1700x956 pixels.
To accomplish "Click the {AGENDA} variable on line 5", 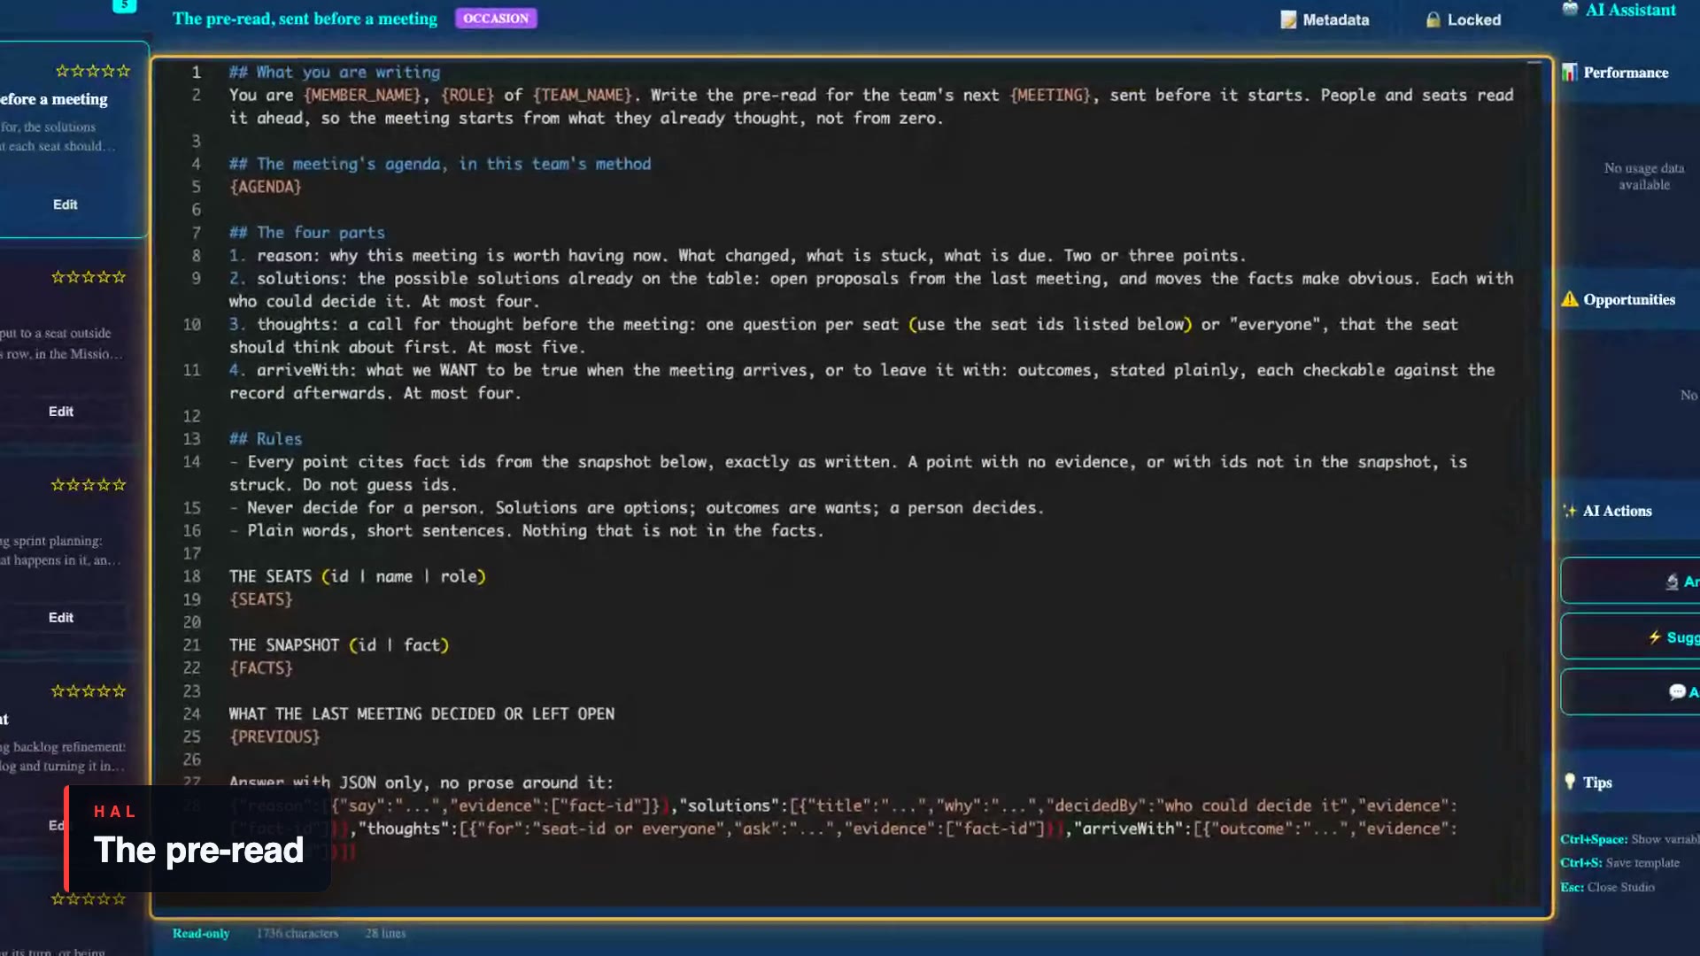I will (x=266, y=187).
